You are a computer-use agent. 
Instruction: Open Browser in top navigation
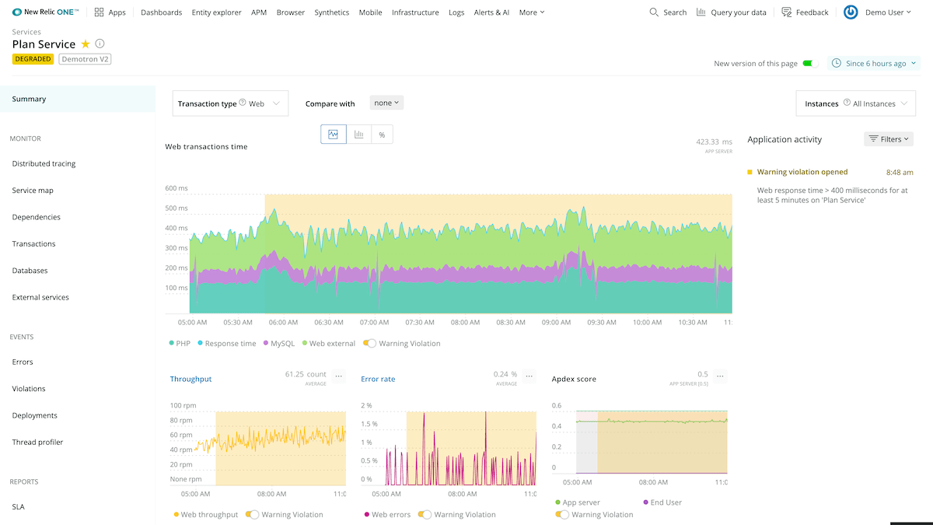click(291, 12)
